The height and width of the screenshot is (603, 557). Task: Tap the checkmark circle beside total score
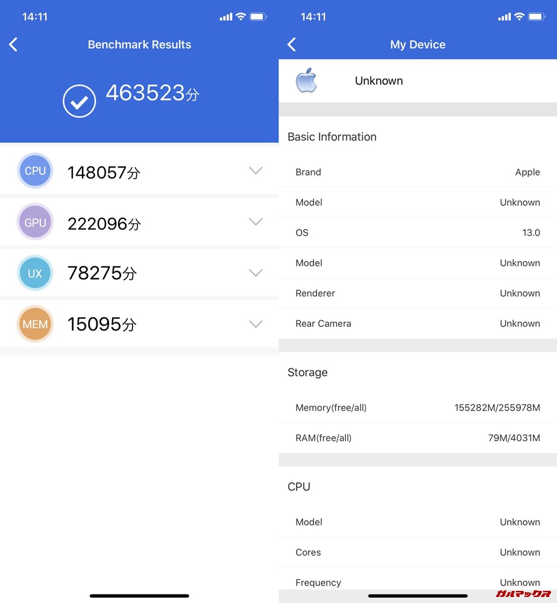click(x=79, y=101)
